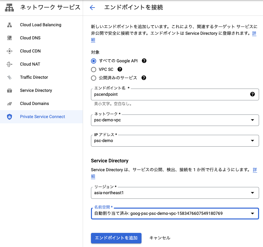Open the IP アドレス dropdown

pos(252,141)
